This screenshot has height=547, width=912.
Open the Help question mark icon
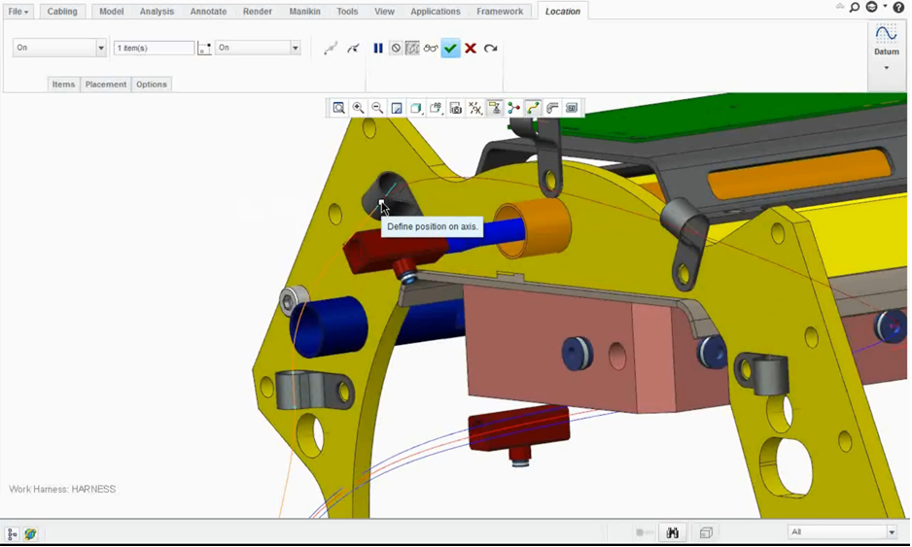point(898,8)
